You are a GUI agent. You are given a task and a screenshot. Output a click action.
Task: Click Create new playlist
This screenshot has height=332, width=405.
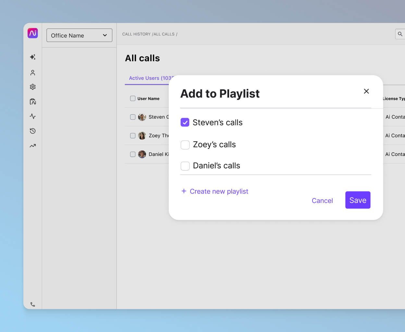coord(215,191)
